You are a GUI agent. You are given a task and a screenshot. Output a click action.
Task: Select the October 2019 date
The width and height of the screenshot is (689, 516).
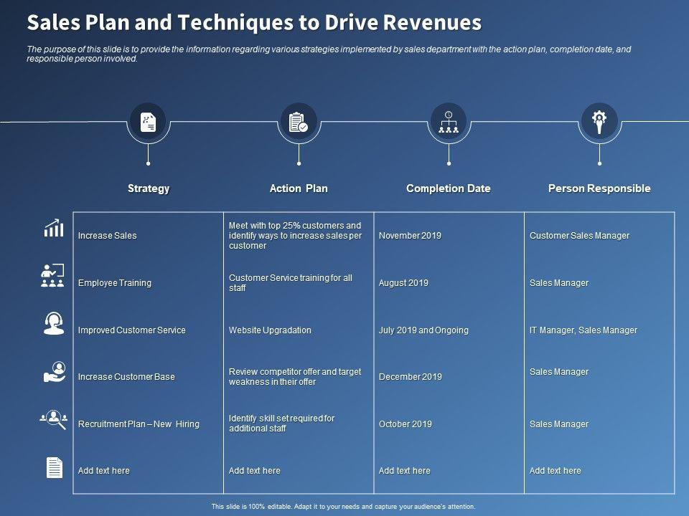pyautogui.click(x=405, y=424)
